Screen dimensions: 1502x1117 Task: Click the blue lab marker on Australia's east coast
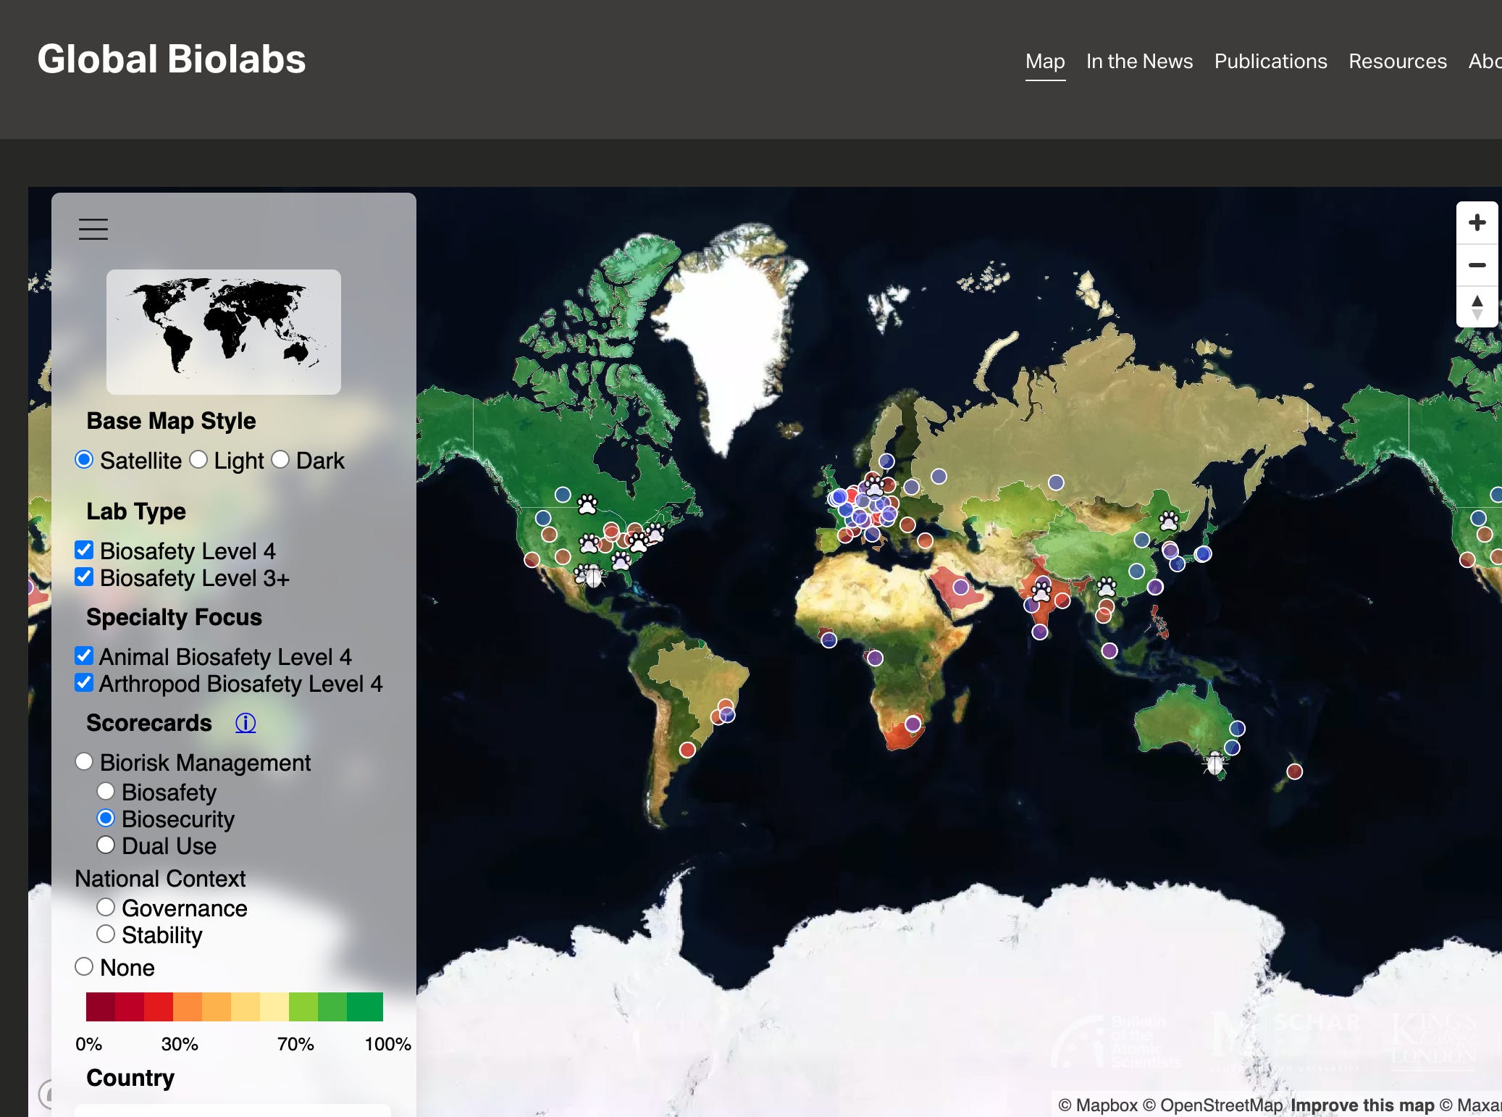(x=1237, y=728)
